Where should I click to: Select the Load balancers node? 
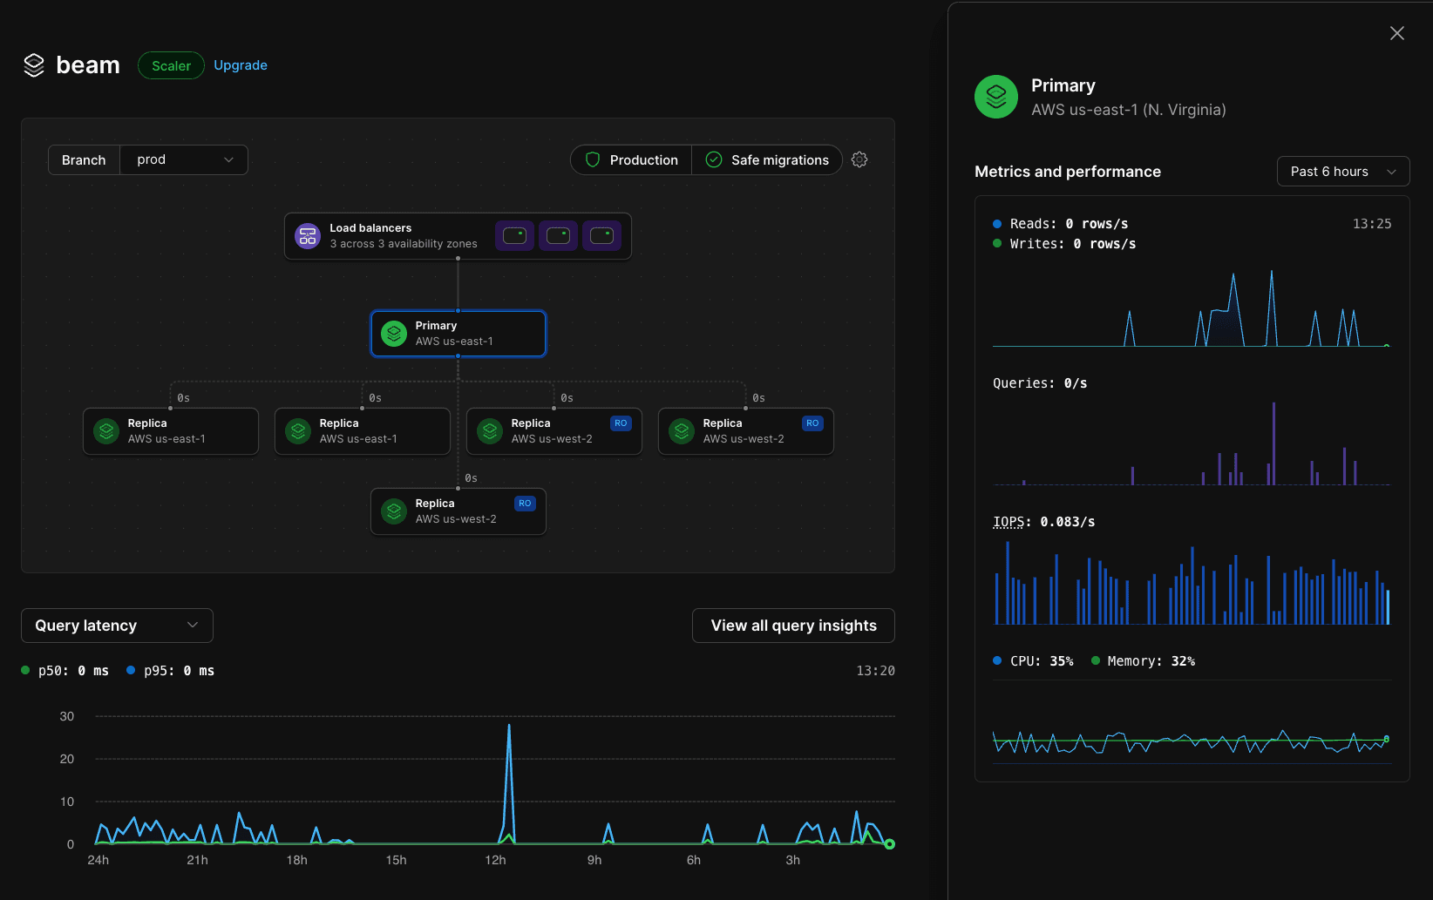[x=458, y=236]
